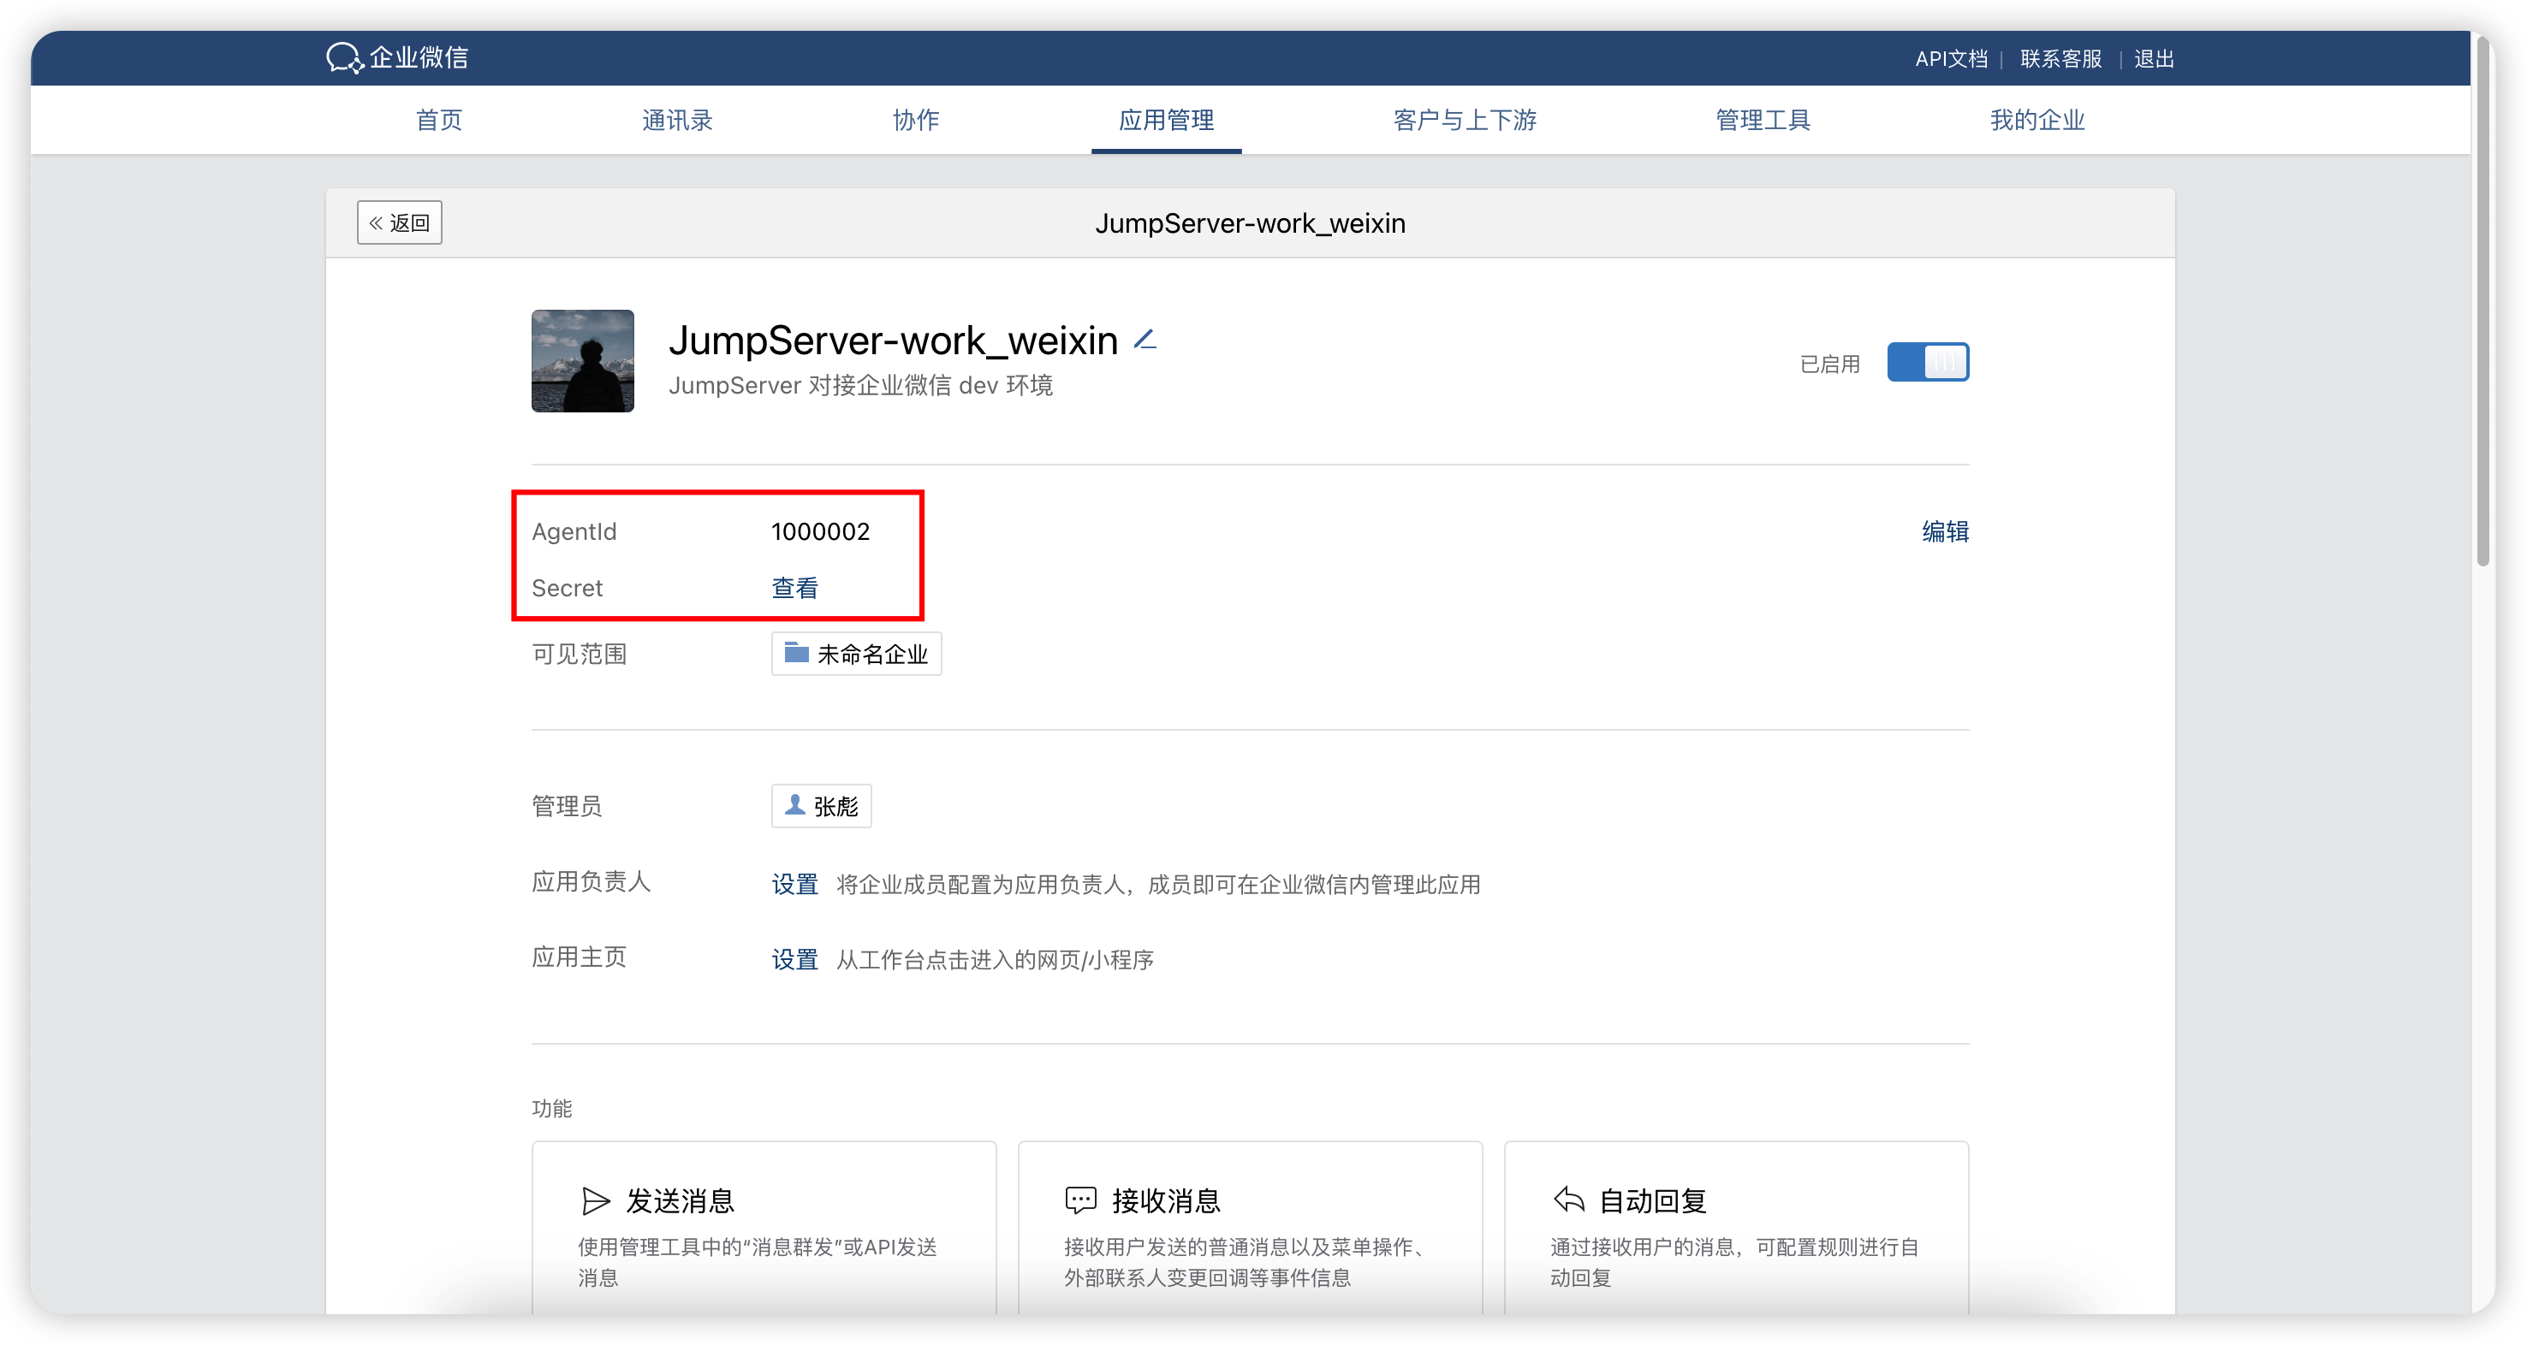Viewport: 2527px width, 1345px height.
Task: Open the 通讯录 tab
Action: [677, 120]
